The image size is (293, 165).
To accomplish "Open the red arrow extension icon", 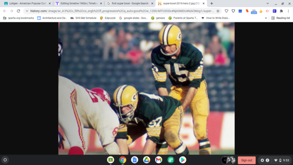I will coord(267,11).
